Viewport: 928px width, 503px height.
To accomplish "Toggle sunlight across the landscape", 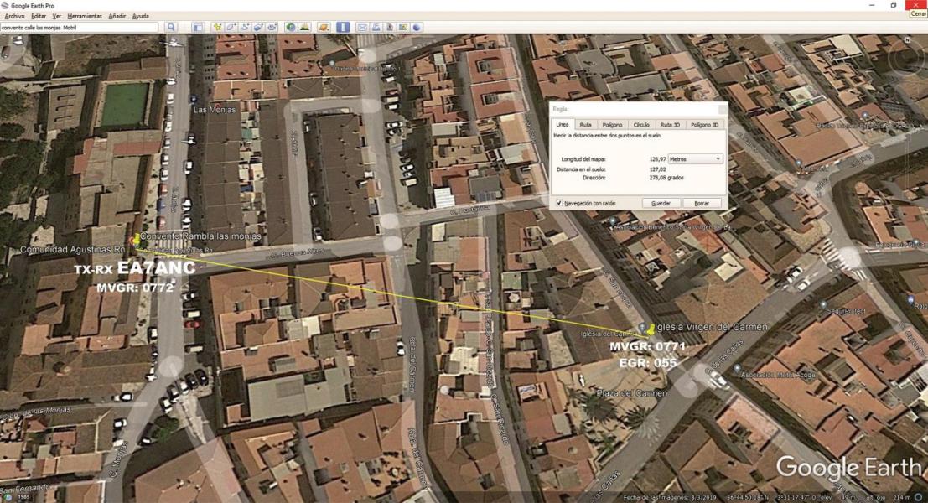I will 303,27.
